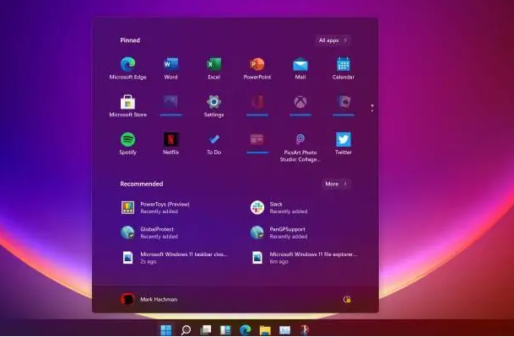Open File Explorer from taskbar
The height and width of the screenshot is (337, 514).
tap(265, 329)
